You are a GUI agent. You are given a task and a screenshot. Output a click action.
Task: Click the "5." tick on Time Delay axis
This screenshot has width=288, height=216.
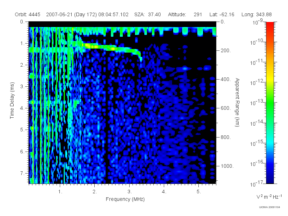22,130
